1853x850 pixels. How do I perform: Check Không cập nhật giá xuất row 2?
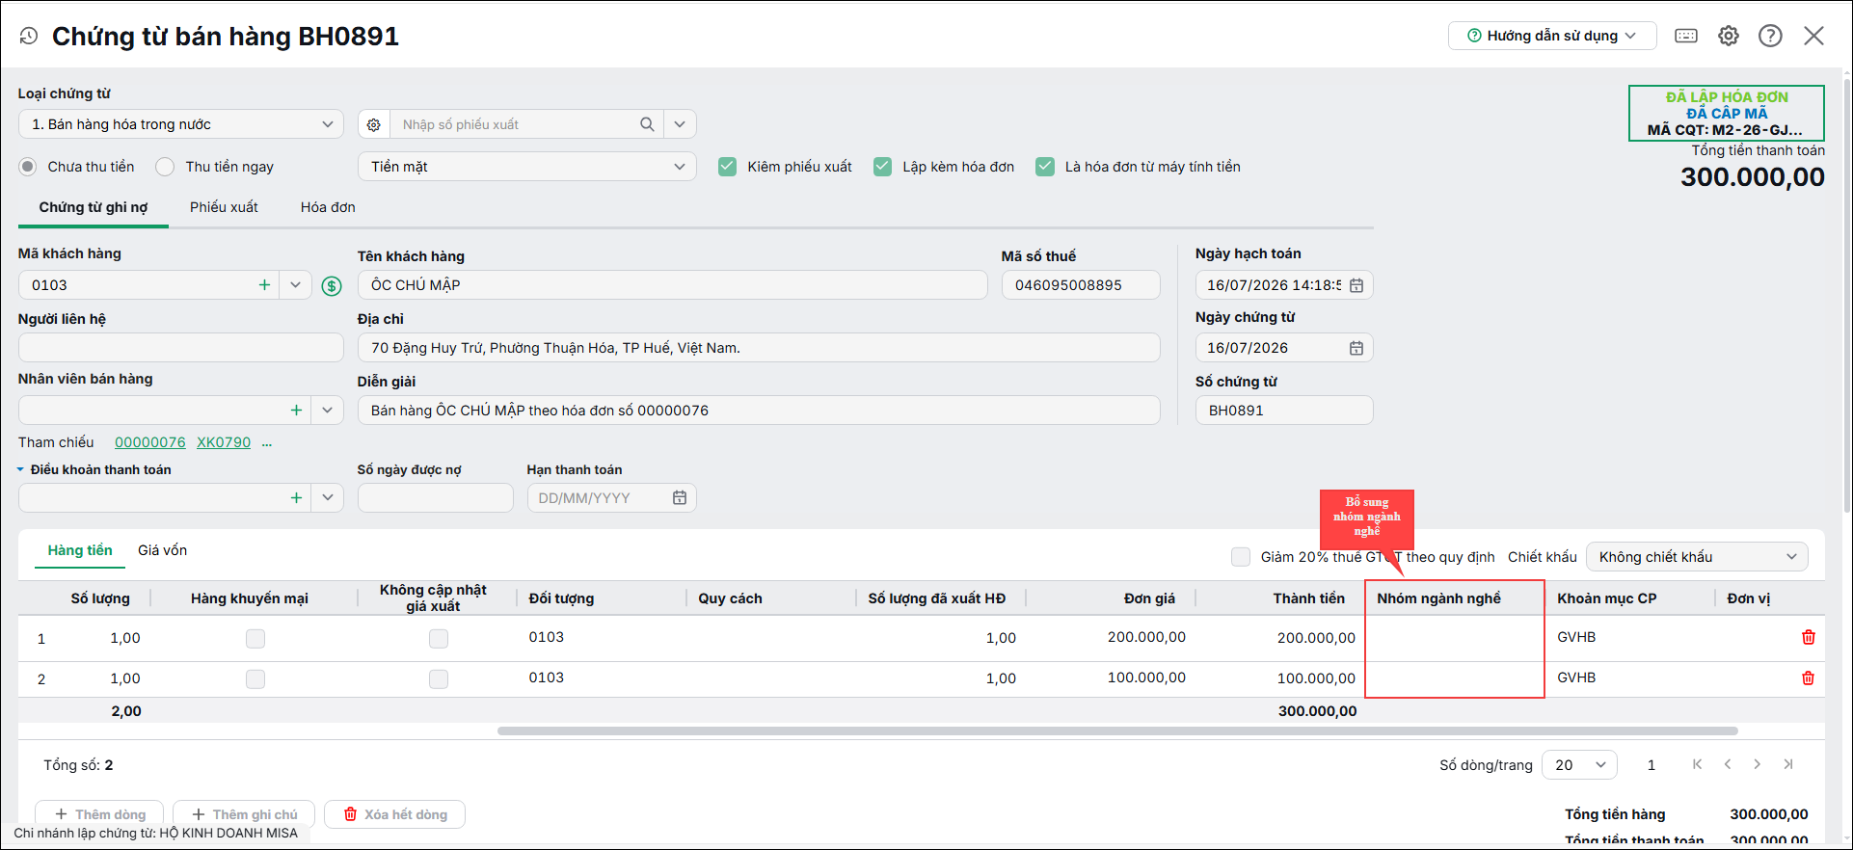coord(439,678)
